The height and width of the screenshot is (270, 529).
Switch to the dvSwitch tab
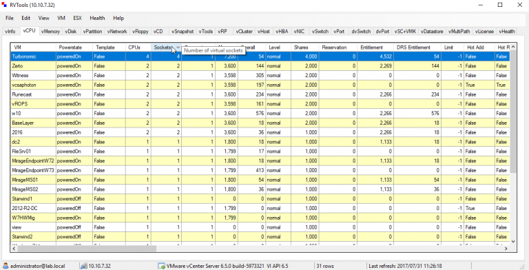point(361,32)
